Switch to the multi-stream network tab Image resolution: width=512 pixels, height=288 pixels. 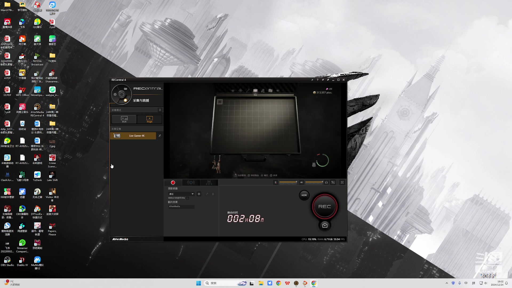[209, 182]
